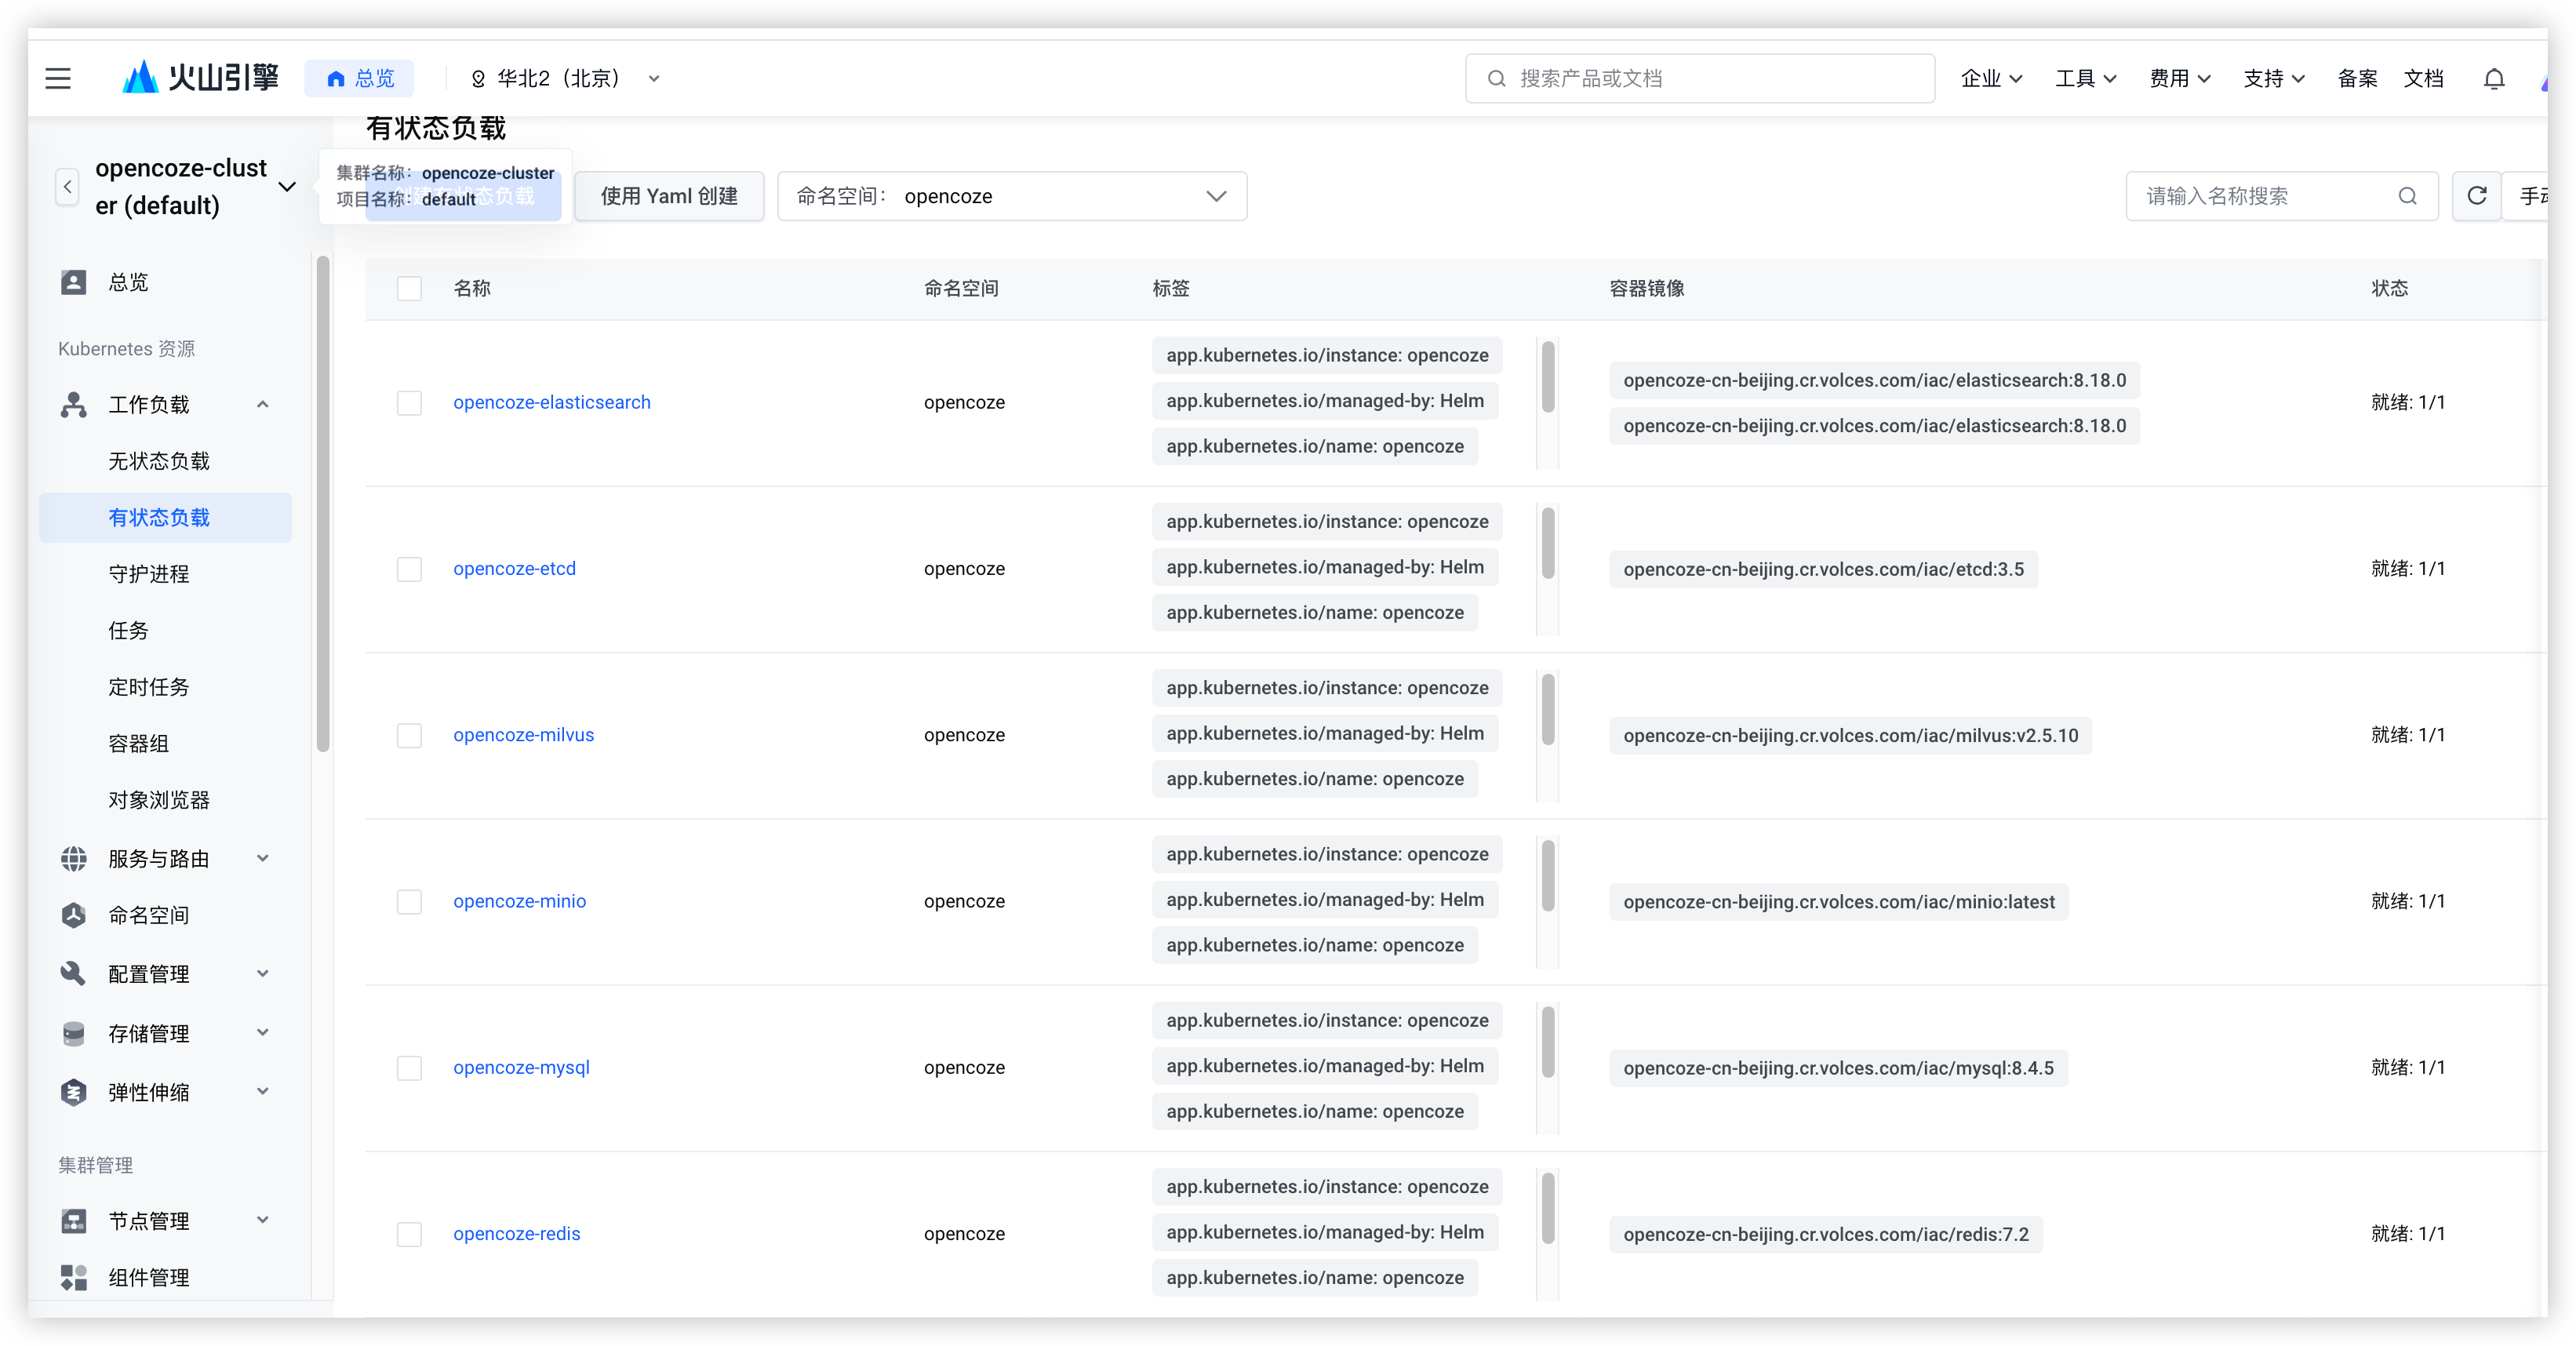The height and width of the screenshot is (1346, 2576).
Task: Click the magnifier icon in name search
Action: (x=2407, y=196)
